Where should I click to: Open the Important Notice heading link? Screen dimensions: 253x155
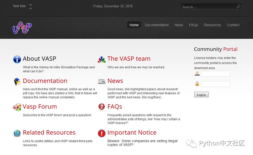click(132, 132)
